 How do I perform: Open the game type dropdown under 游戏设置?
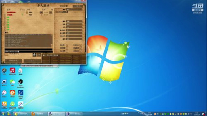pos(75,9)
